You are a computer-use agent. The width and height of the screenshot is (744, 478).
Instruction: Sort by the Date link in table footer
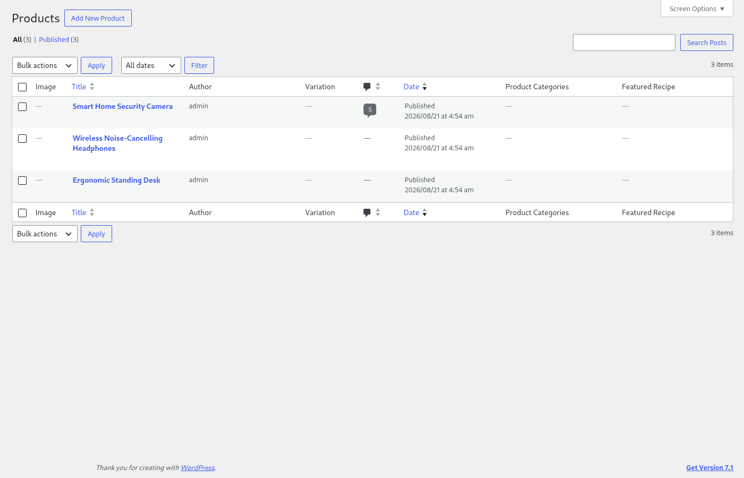tap(411, 212)
